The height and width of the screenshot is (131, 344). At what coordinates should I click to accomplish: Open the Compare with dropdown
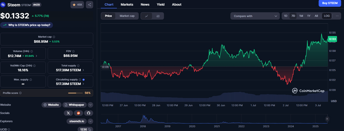pyautogui.click(x=255, y=16)
